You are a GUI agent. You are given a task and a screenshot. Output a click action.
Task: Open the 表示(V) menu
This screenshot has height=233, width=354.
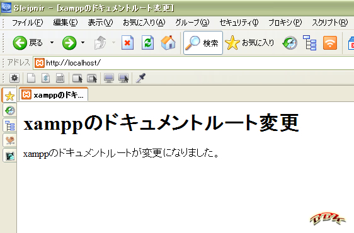point(100,23)
